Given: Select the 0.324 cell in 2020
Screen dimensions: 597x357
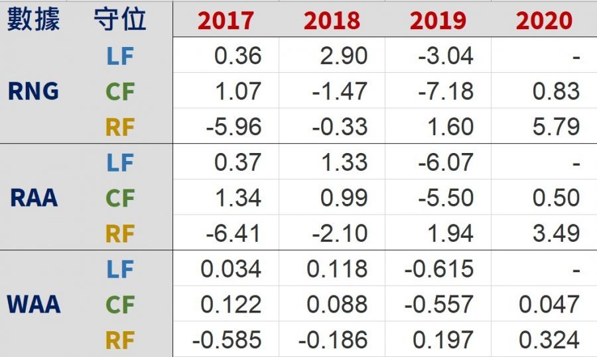Looking at the screenshot, I should [x=549, y=340].
